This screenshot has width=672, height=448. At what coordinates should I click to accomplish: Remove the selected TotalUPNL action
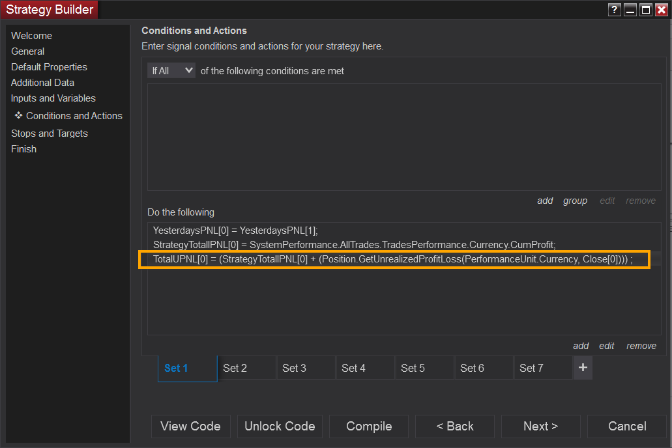(641, 346)
